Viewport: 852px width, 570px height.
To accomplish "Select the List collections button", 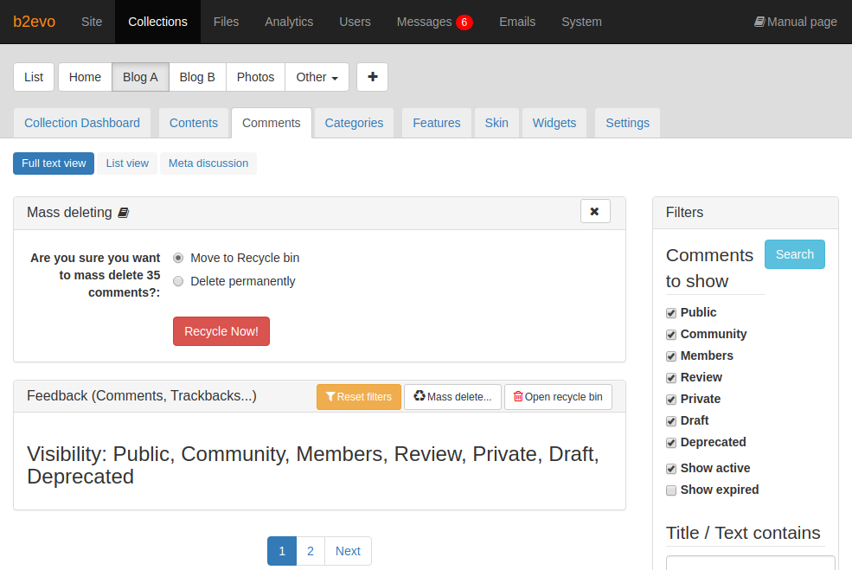I will 34,77.
